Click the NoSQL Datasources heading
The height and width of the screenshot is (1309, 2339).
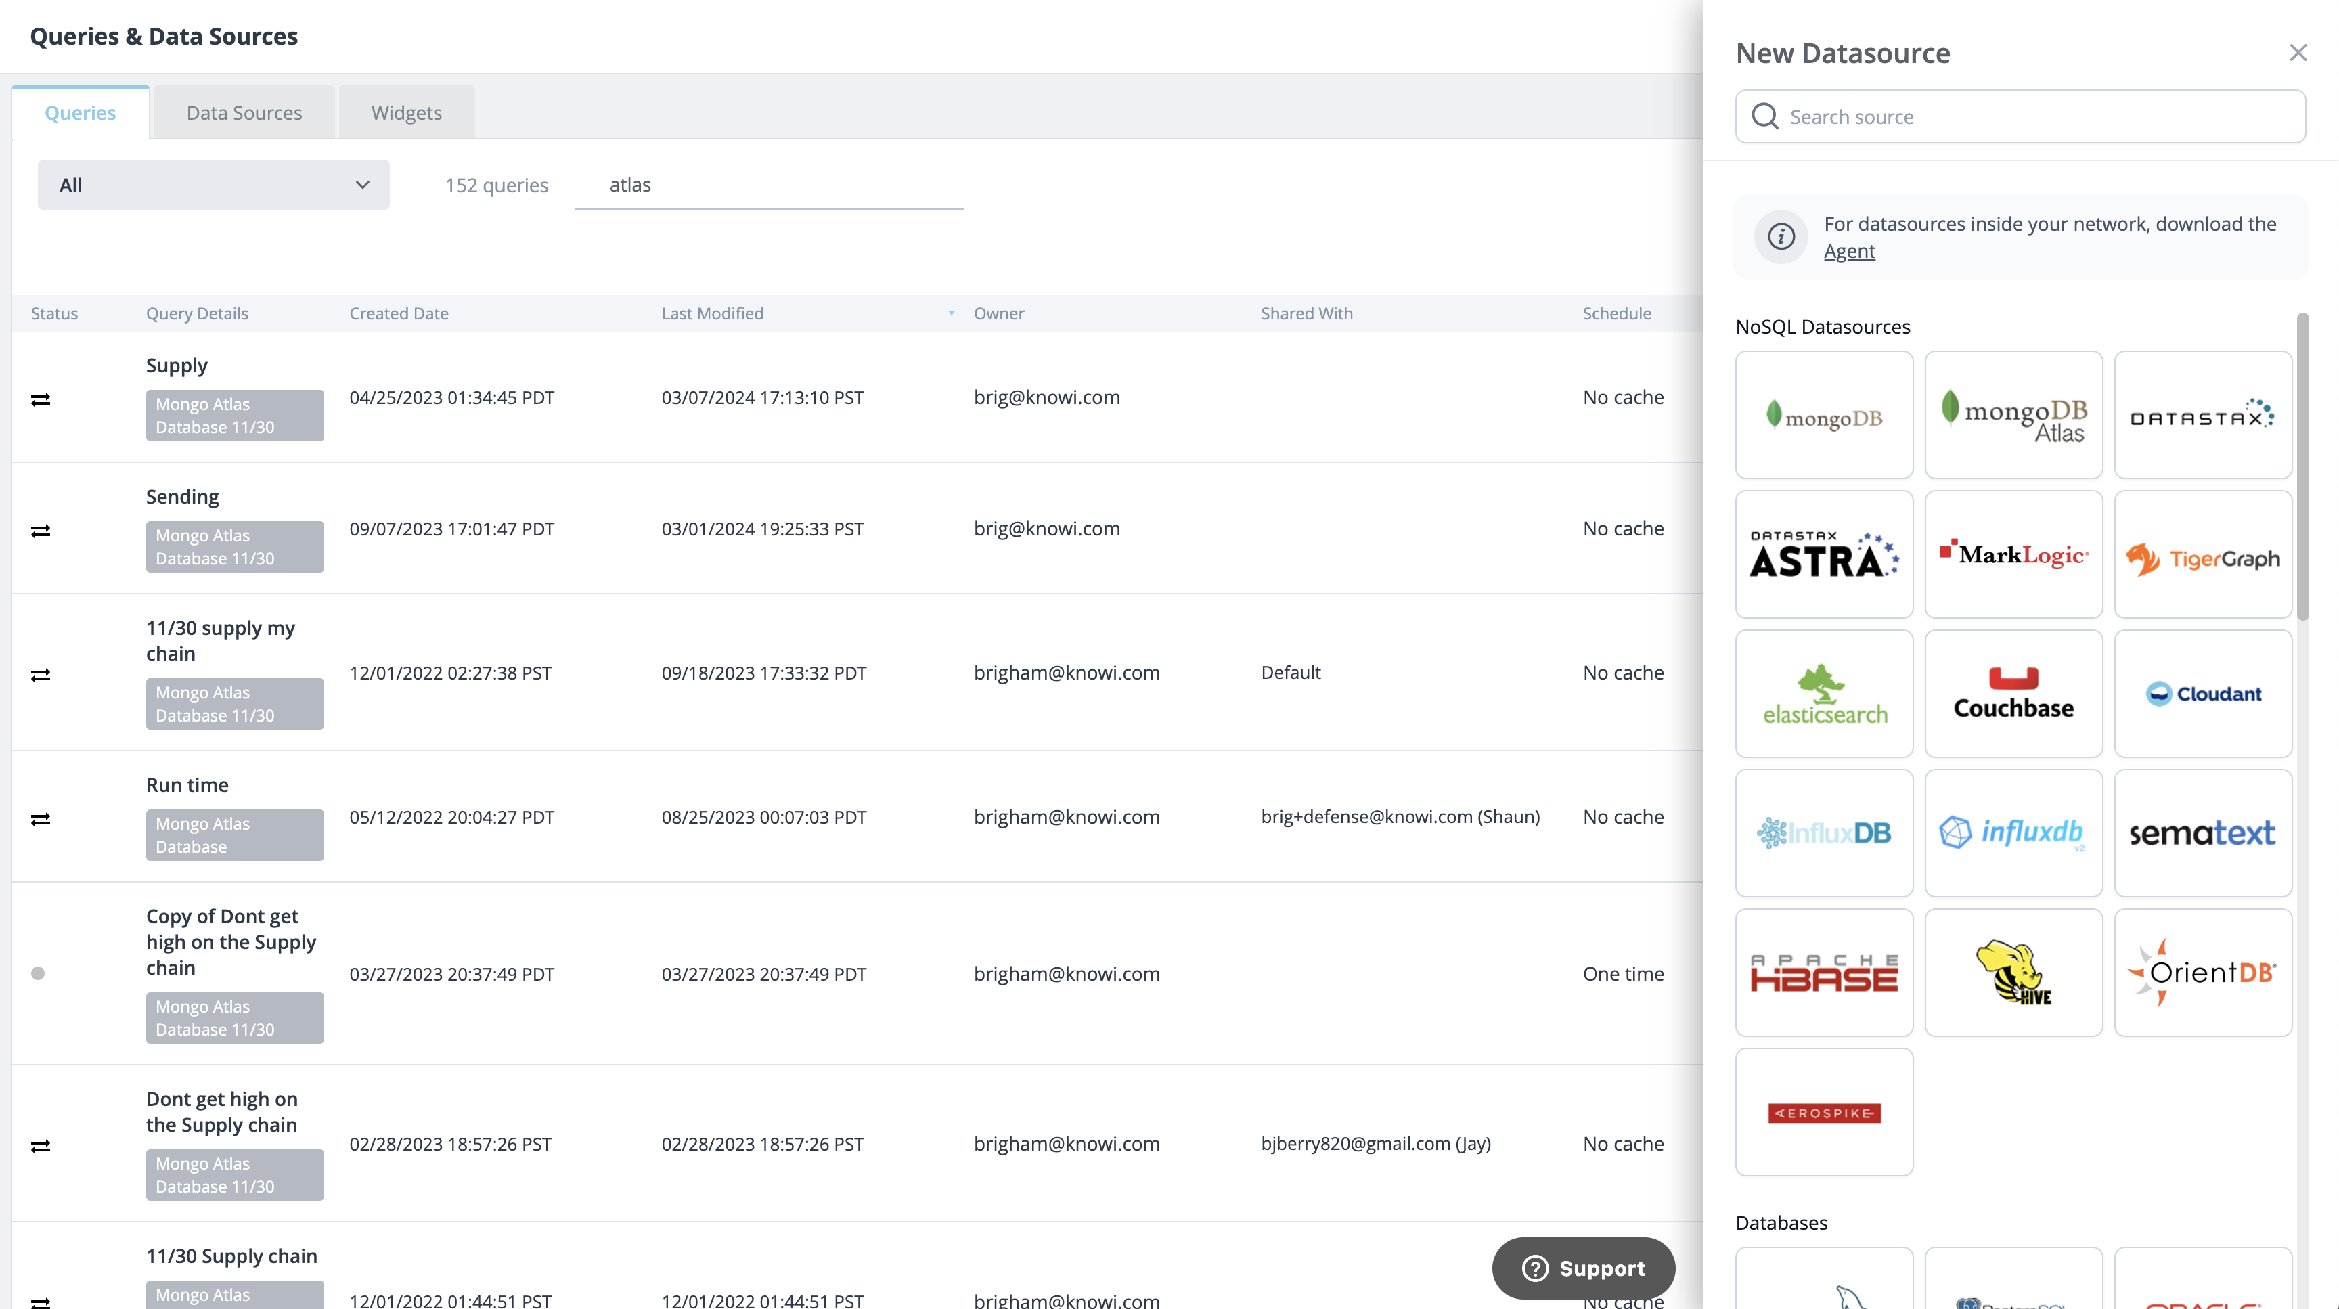1823,327
